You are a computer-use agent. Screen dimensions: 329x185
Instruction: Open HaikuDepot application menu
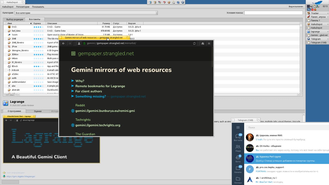(8, 7)
